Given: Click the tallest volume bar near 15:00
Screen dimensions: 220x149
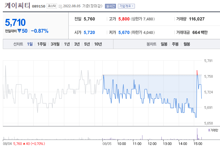Looking at the screenshot, I should 197,134.
